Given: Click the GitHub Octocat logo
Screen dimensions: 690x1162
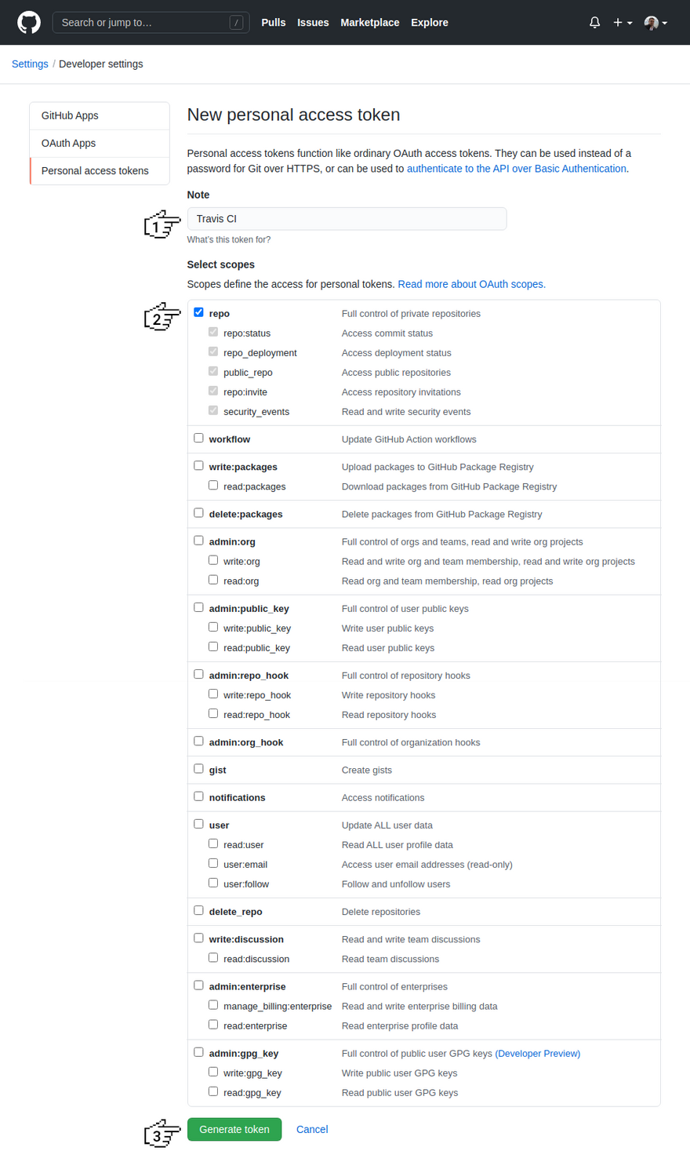Looking at the screenshot, I should (x=29, y=22).
